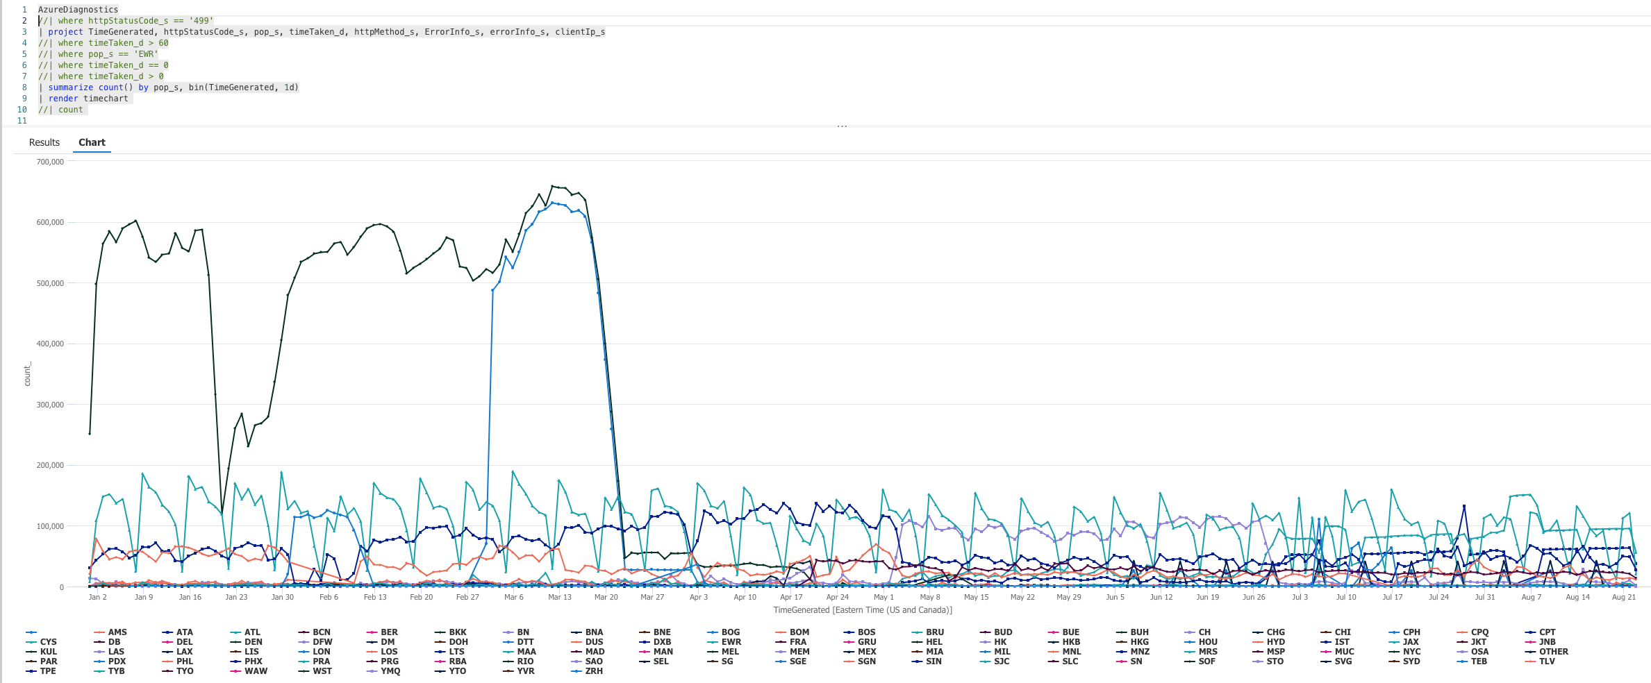This screenshot has height=683, width=1651.
Task: Click the clientIp_s column in project line
Action: (x=580, y=32)
